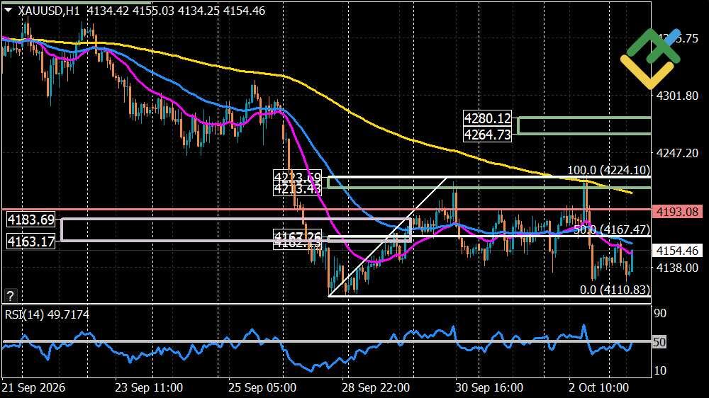Open the chart menu triangle beside XAUUSD,H1

pyautogui.click(x=8, y=10)
